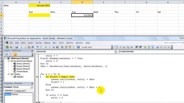Click View Object icon in Project panel
Viewport: 184px width, 103px height.
[x=10, y=54]
